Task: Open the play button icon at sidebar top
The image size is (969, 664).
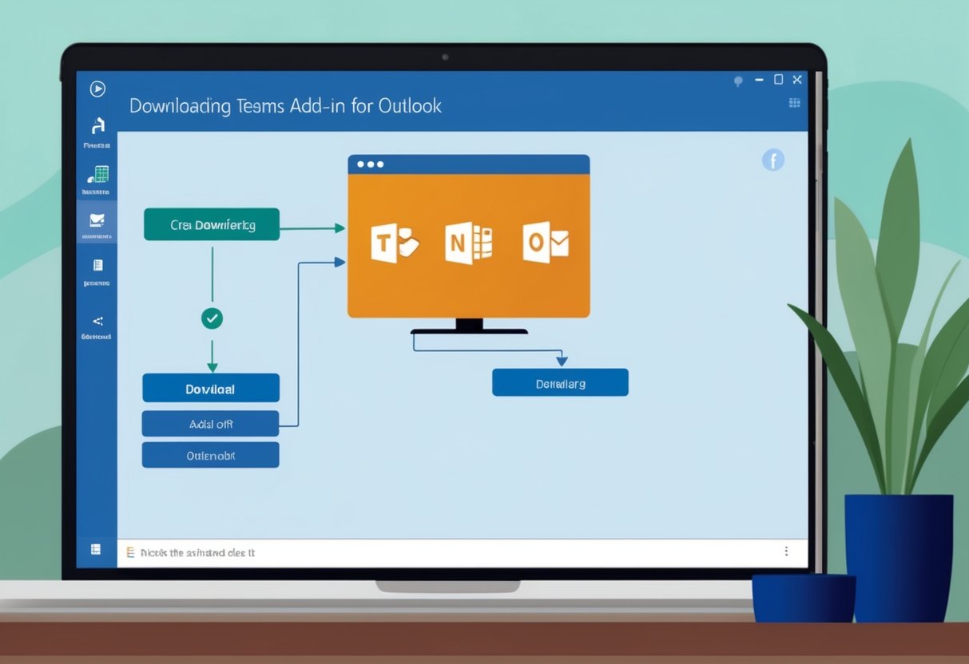Action: [x=97, y=89]
